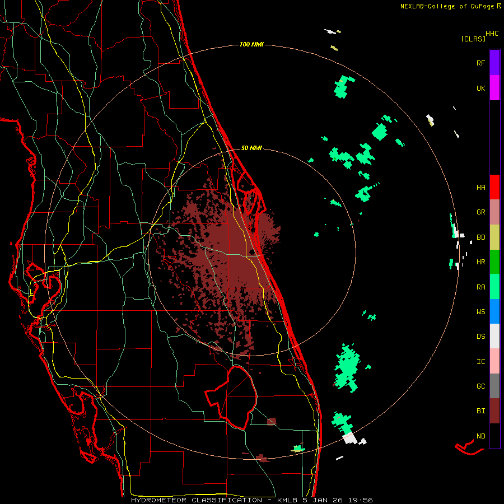Click the '100 NMI' range ring label
The width and height of the screenshot is (504, 504).
click(x=251, y=44)
